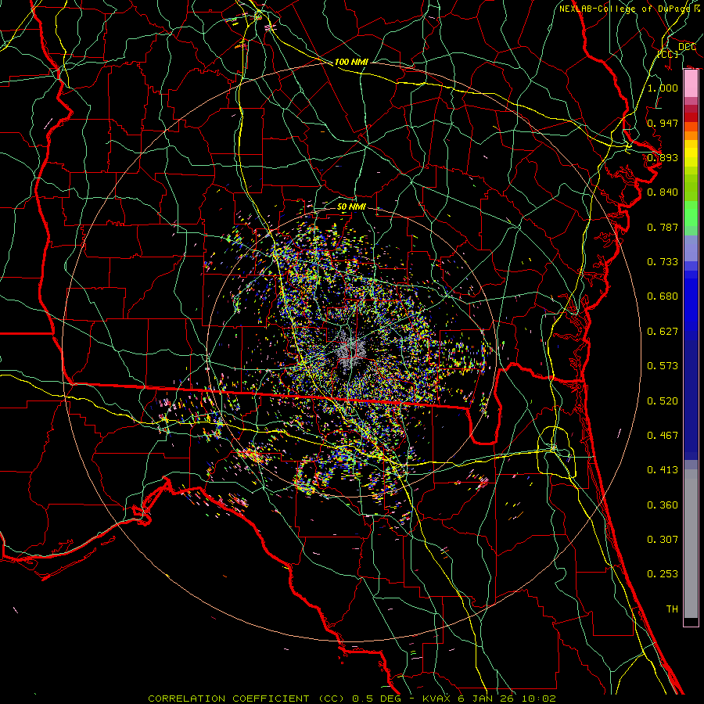Select the pink 1.000 color band
Image resolution: width=704 pixels, height=704 pixels.
click(x=691, y=84)
